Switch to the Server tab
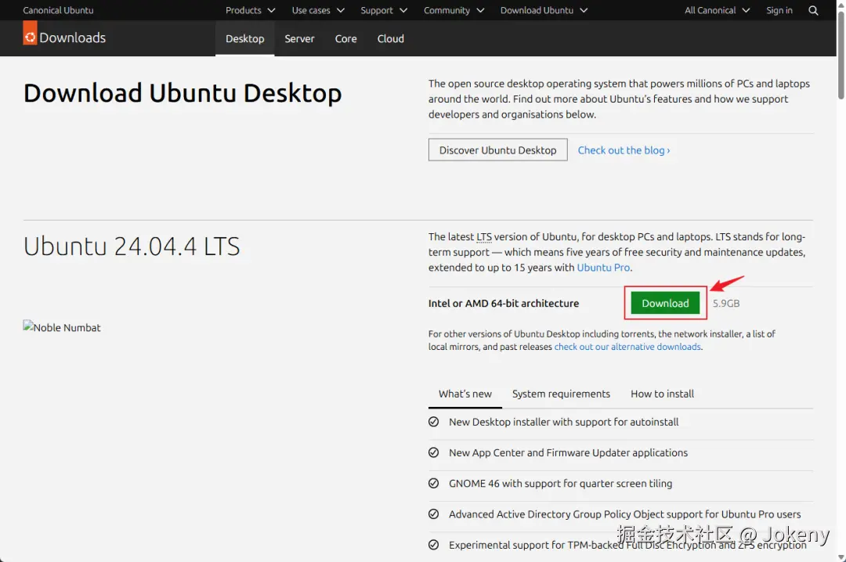 coord(299,38)
